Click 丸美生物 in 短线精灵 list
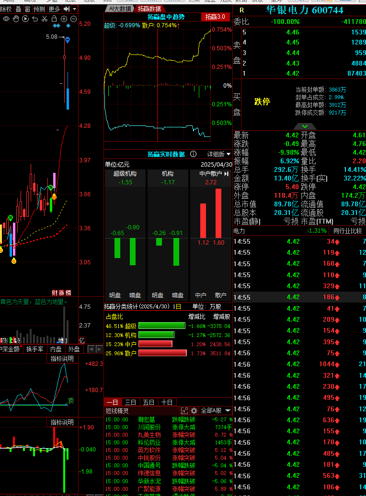 click(x=149, y=435)
